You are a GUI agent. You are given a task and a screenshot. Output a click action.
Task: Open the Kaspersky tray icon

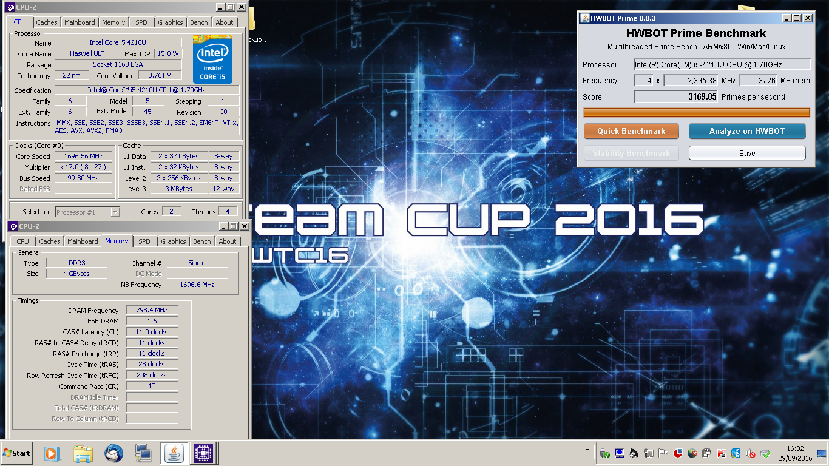[722, 453]
